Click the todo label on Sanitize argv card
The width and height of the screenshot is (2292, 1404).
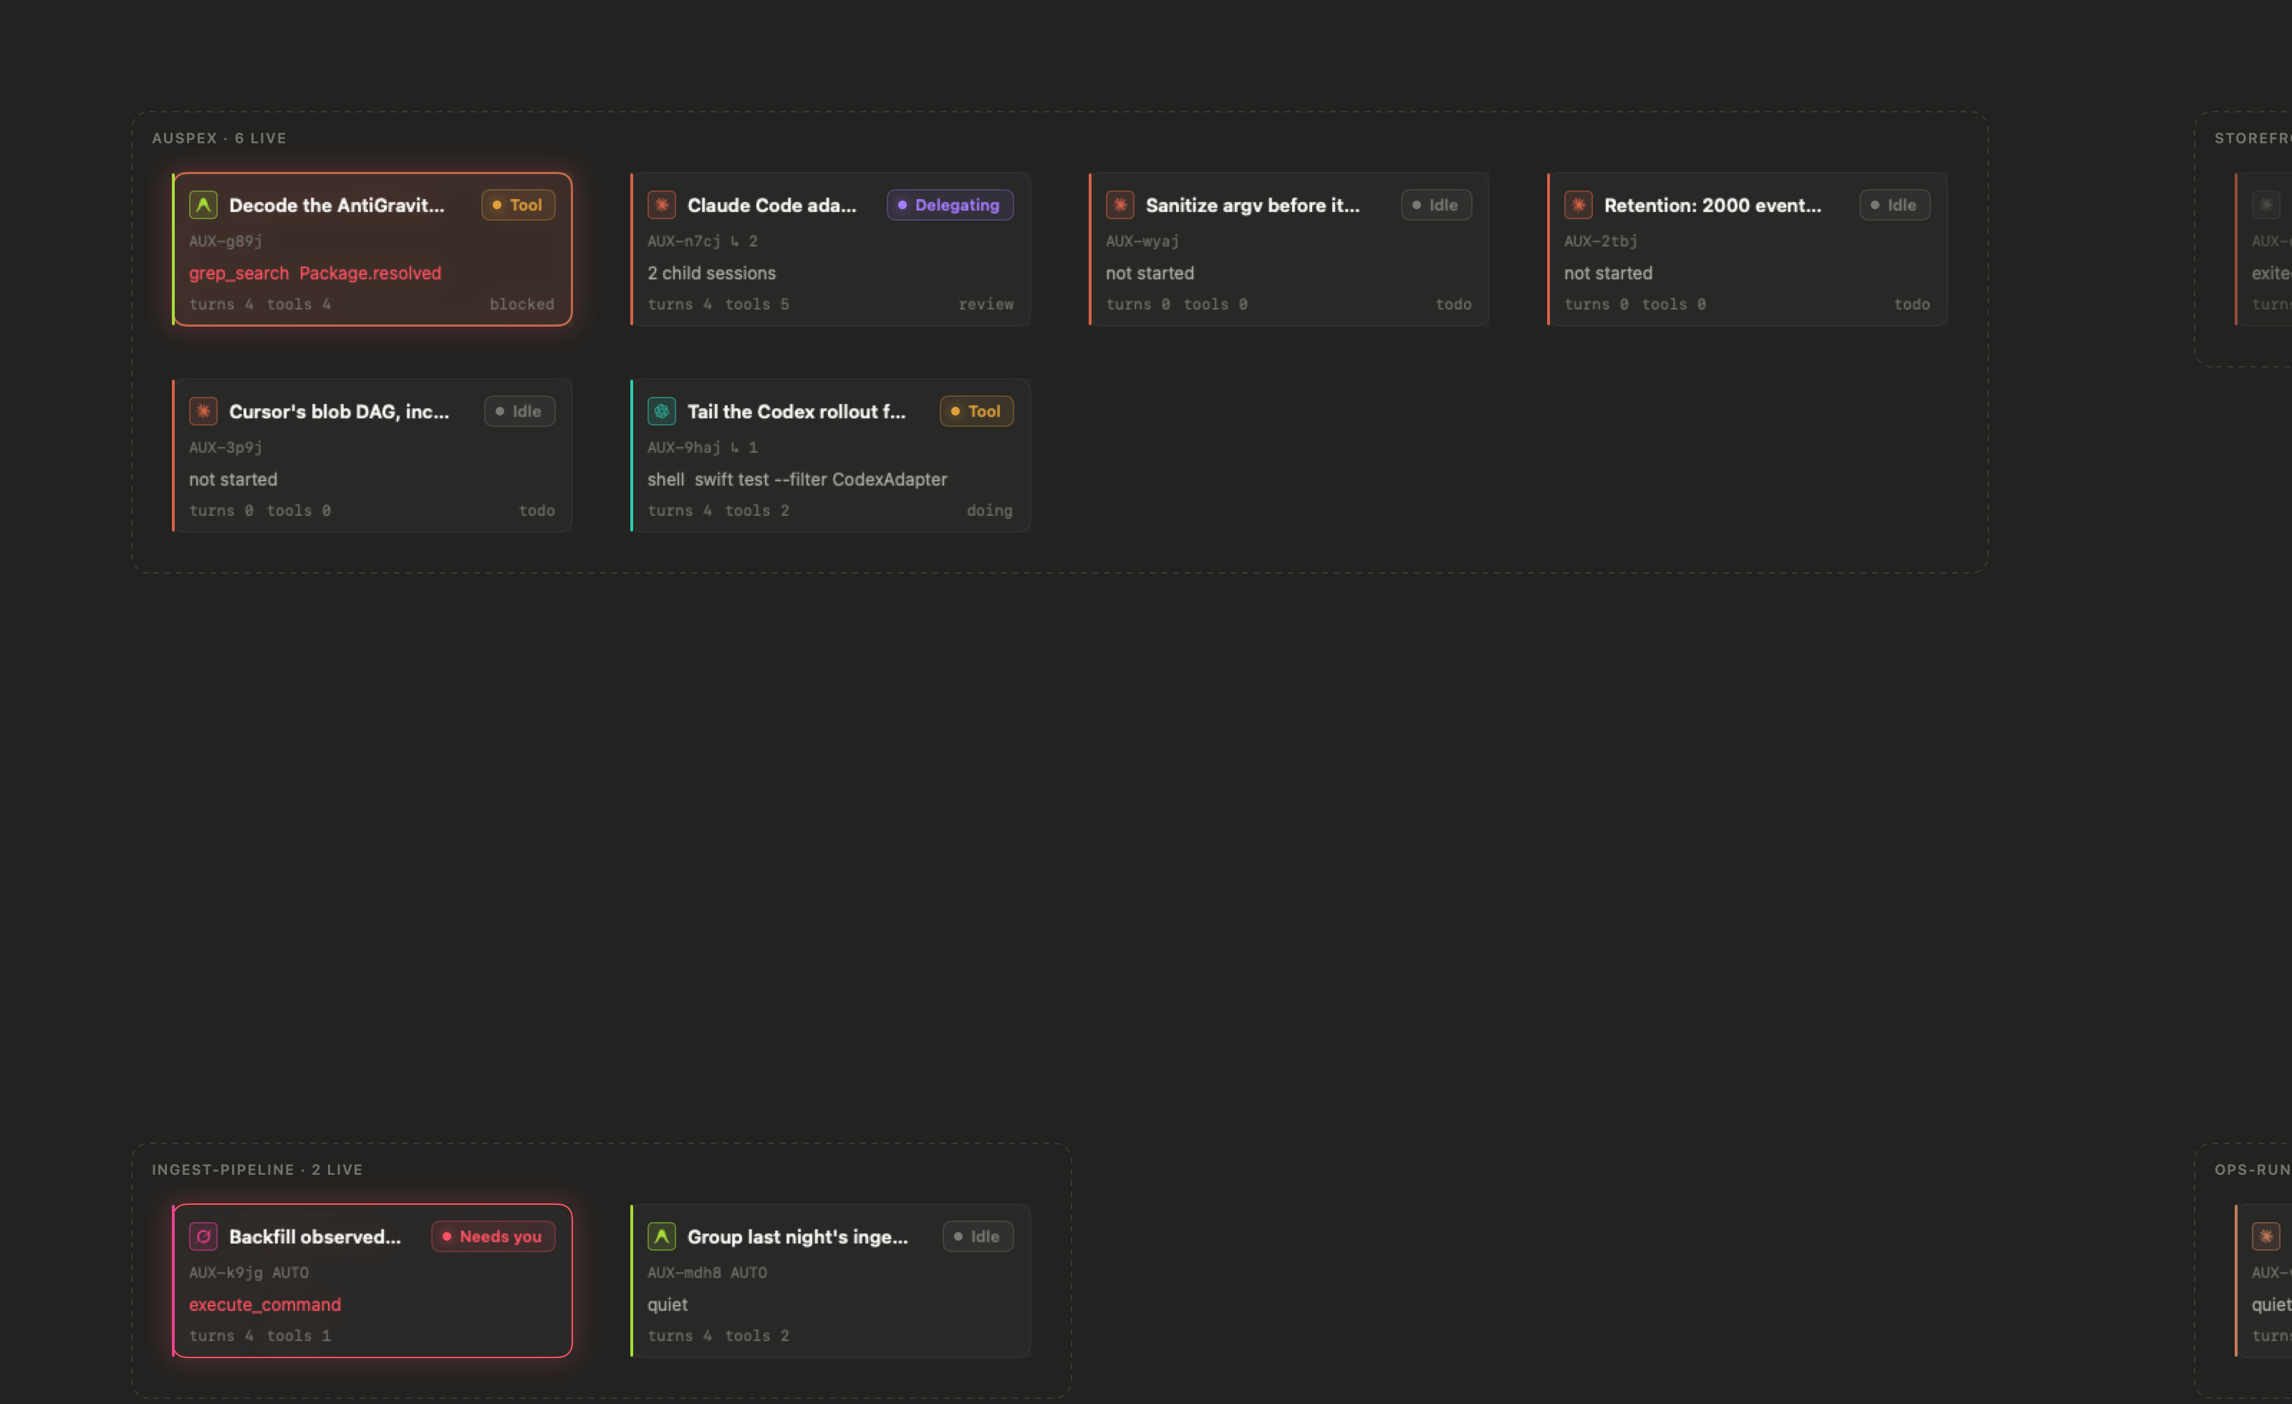(x=1454, y=305)
